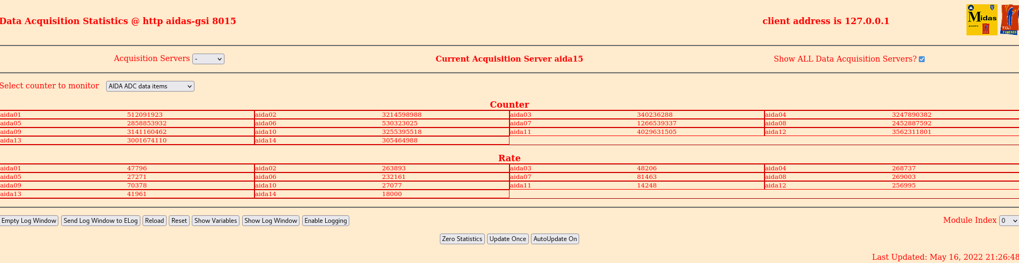This screenshot has width=1019, height=263.
Task: Turn AutoUpdate On
Action: click(555, 239)
